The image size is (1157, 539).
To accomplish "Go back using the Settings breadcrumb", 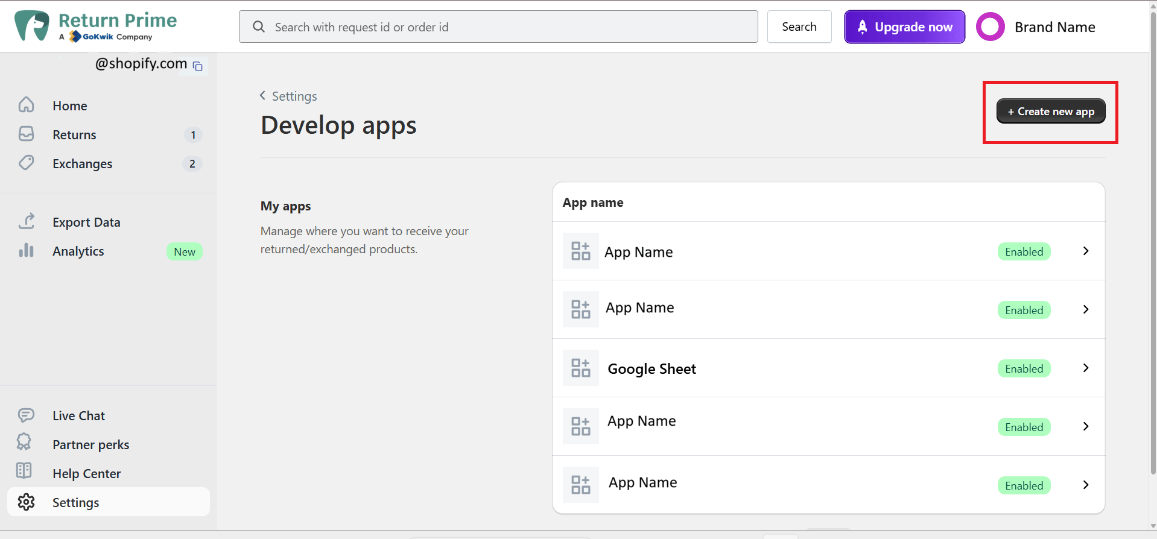I will pos(288,96).
